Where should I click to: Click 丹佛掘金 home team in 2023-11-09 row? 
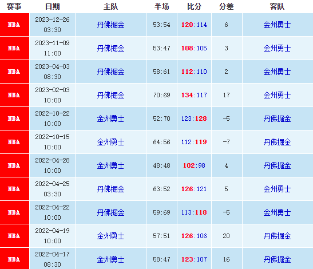coord(110,48)
